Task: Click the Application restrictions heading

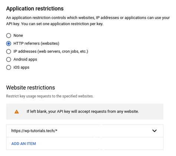Action: point(35,9)
